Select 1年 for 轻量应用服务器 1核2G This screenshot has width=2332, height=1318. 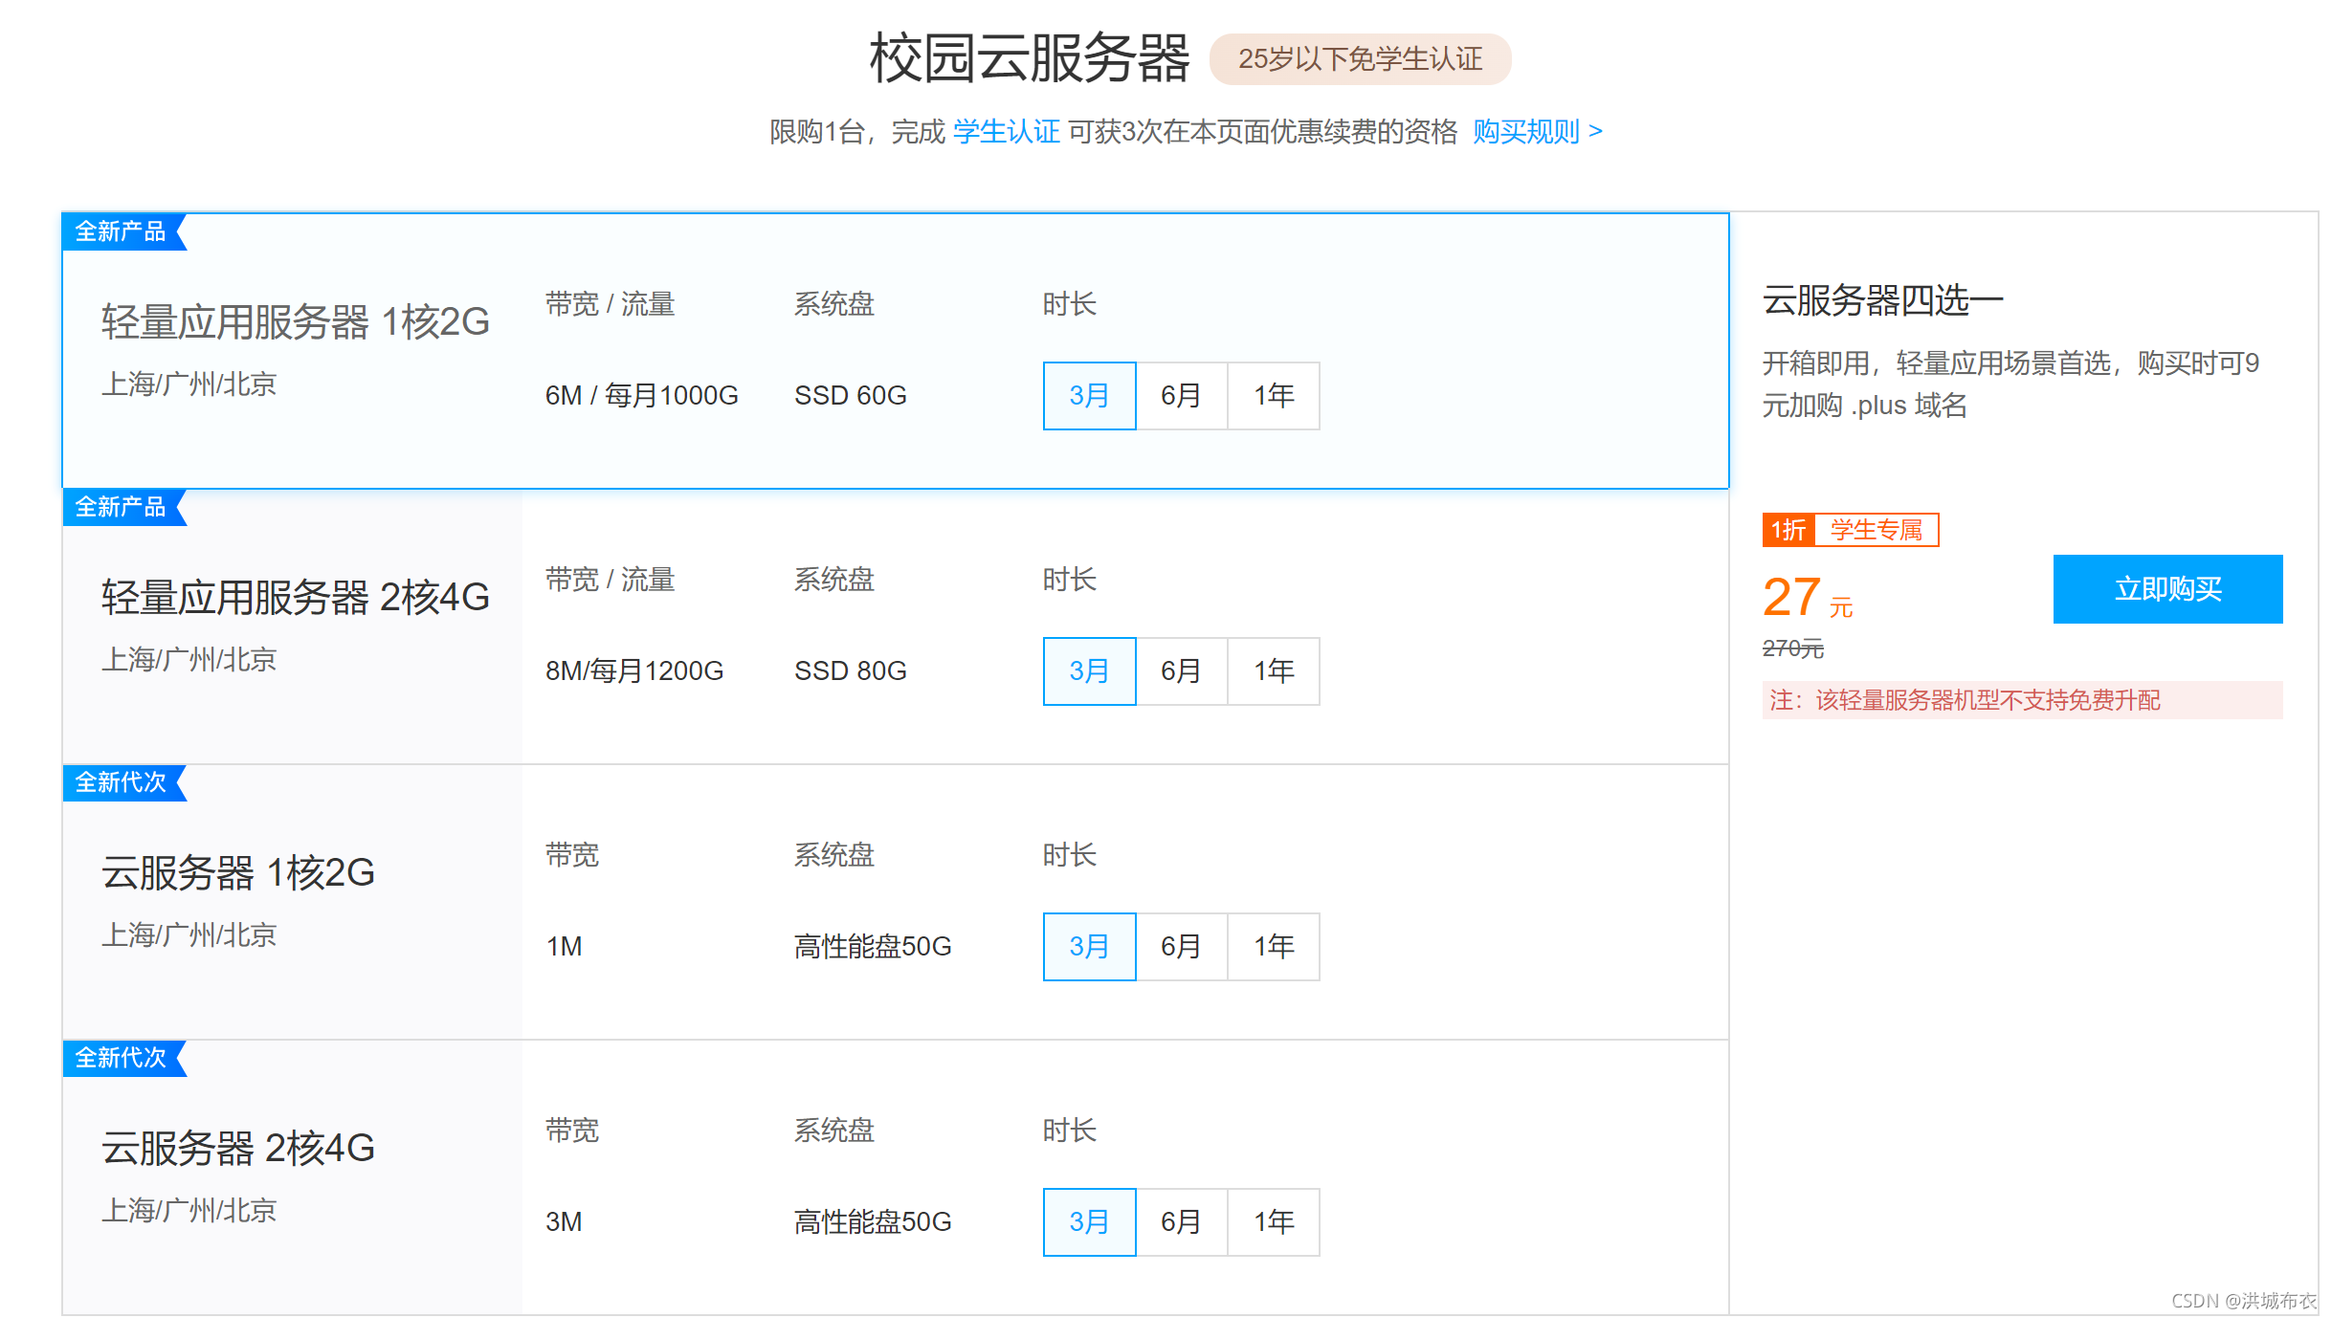[1274, 396]
